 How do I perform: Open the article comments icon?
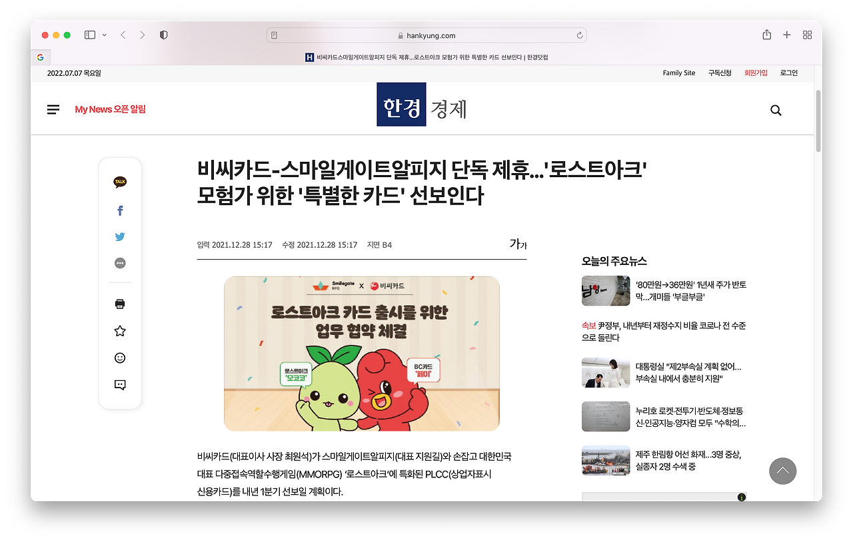[119, 384]
